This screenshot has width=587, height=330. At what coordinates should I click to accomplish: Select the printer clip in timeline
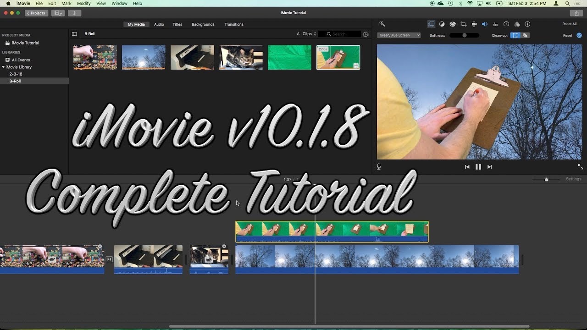pos(148,259)
